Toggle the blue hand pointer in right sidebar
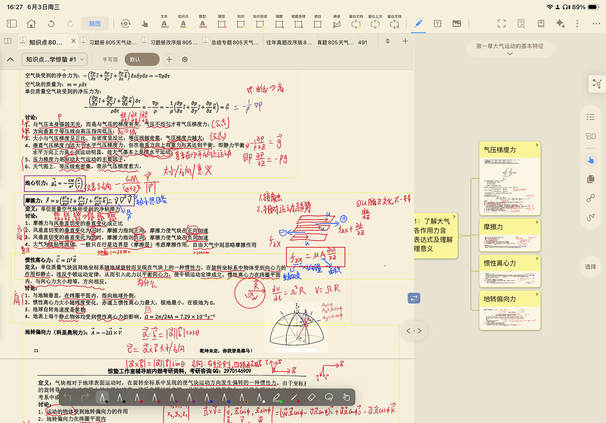 [x=591, y=160]
